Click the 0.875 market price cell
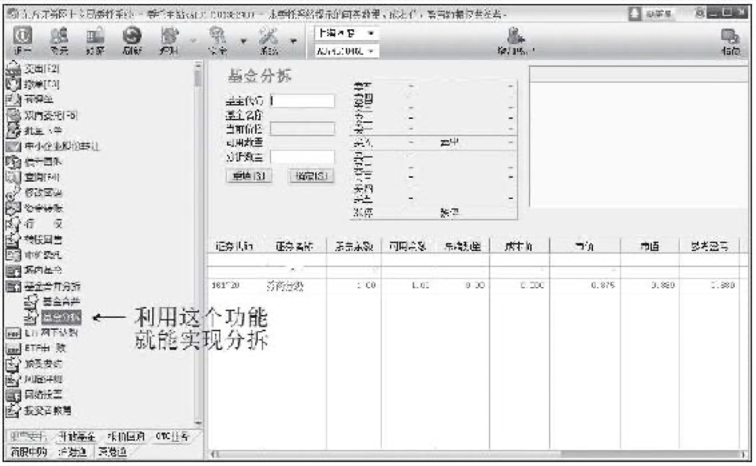 click(602, 285)
